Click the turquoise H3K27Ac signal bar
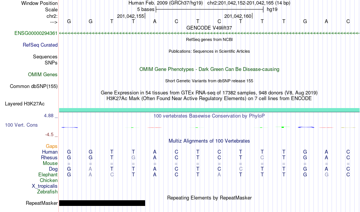The height and width of the screenshot is (212, 360). click(x=209, y=110)
